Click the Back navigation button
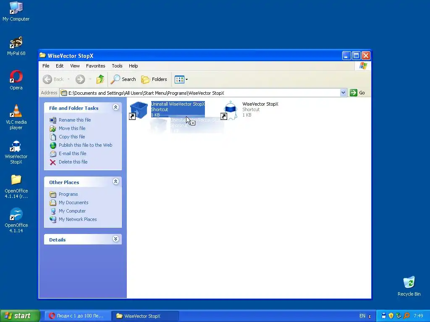This screenshot has height=322, width=430. (x=53, y=79)
